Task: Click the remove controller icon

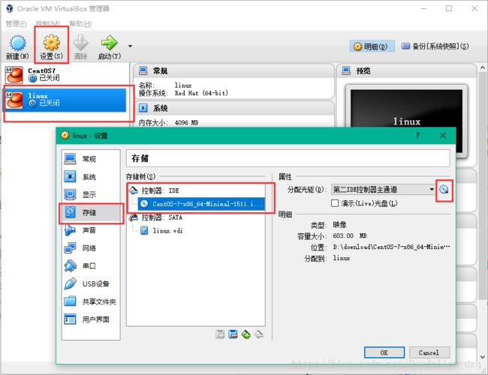Action: (x=259, y=334)
